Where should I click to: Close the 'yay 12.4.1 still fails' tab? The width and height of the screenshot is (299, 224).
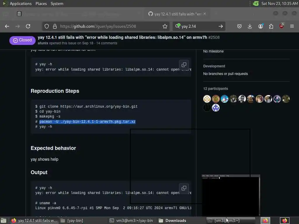(205, 14)
